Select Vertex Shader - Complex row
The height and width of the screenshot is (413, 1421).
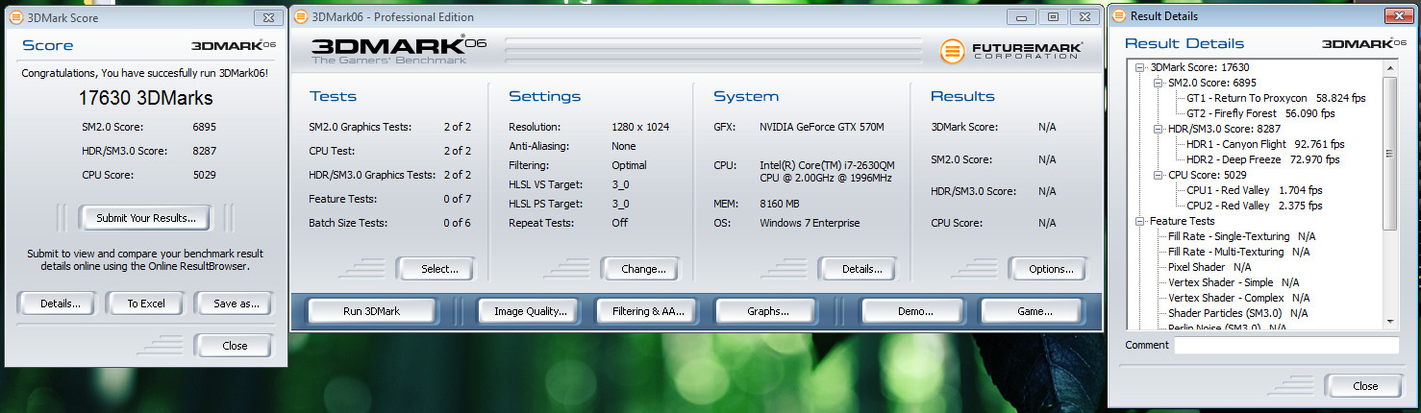(1238, 298)
